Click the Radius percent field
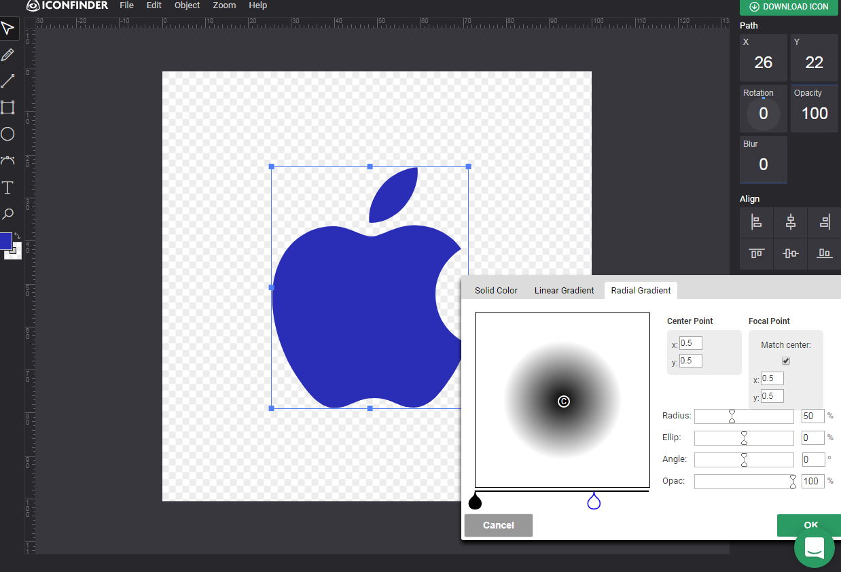 point(813,416)
